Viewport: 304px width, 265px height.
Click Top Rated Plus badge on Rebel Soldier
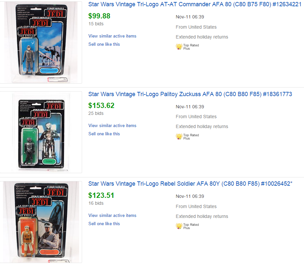[187, 226]
